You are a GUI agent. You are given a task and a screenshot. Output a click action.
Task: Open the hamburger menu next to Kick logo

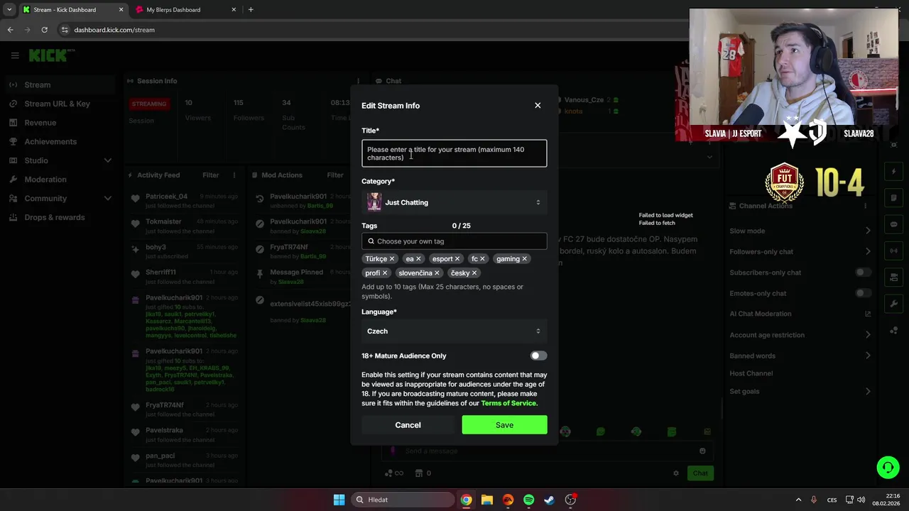[x=15, y=55]
